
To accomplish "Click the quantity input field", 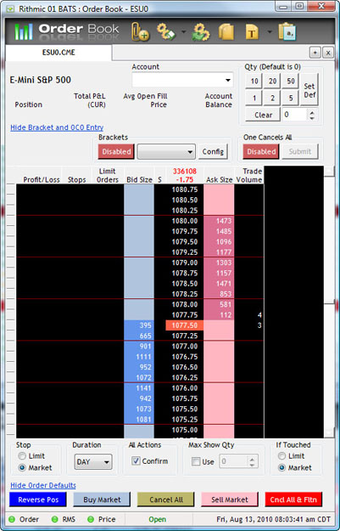I will (294, 115).
